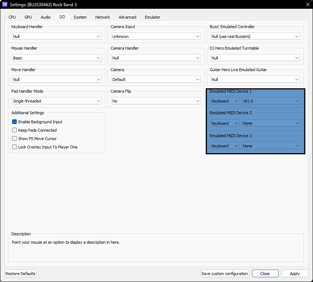
Task: Click the Restore Defaults button
Action: pyautogui.click(x=20, y=273)
